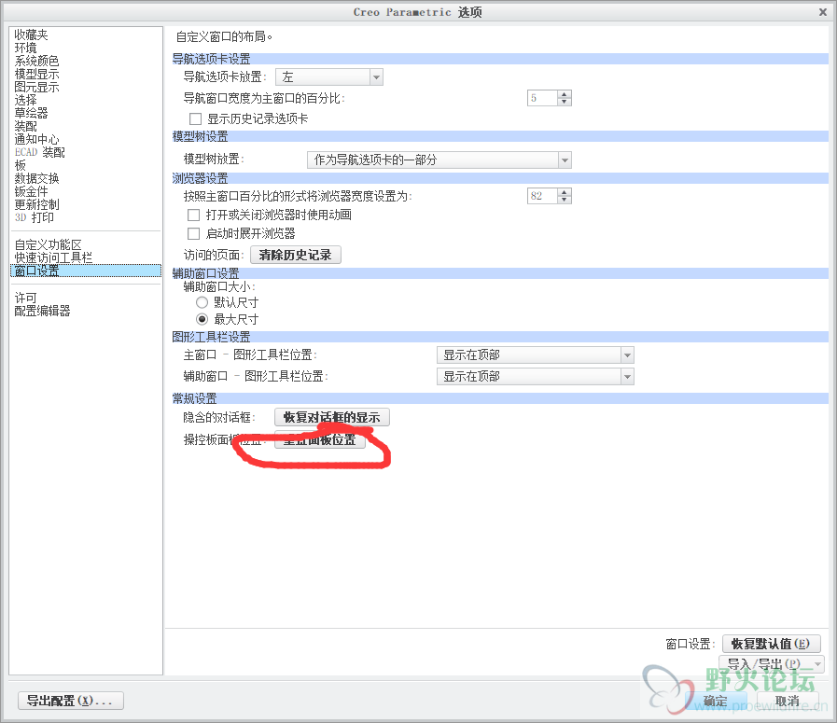Open 模型树放置 dropdown
Viewport: 837px width, 723px height.
click(x=439, y=160)
